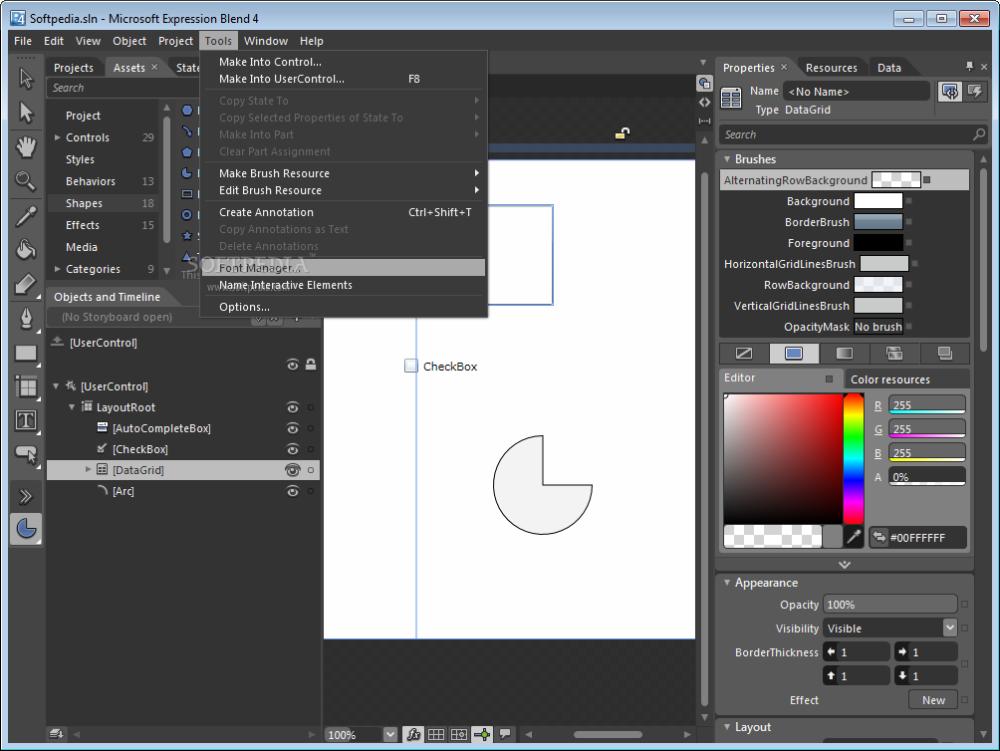
Task: Choose the Solid color brush tab
Action: (x=794, y=354)
